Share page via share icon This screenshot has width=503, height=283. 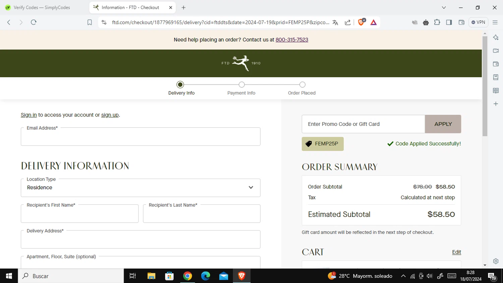pyautogui.click(x=348, y=22)
